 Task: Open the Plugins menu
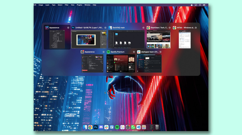pyautogui.click(x=79, y=5)
